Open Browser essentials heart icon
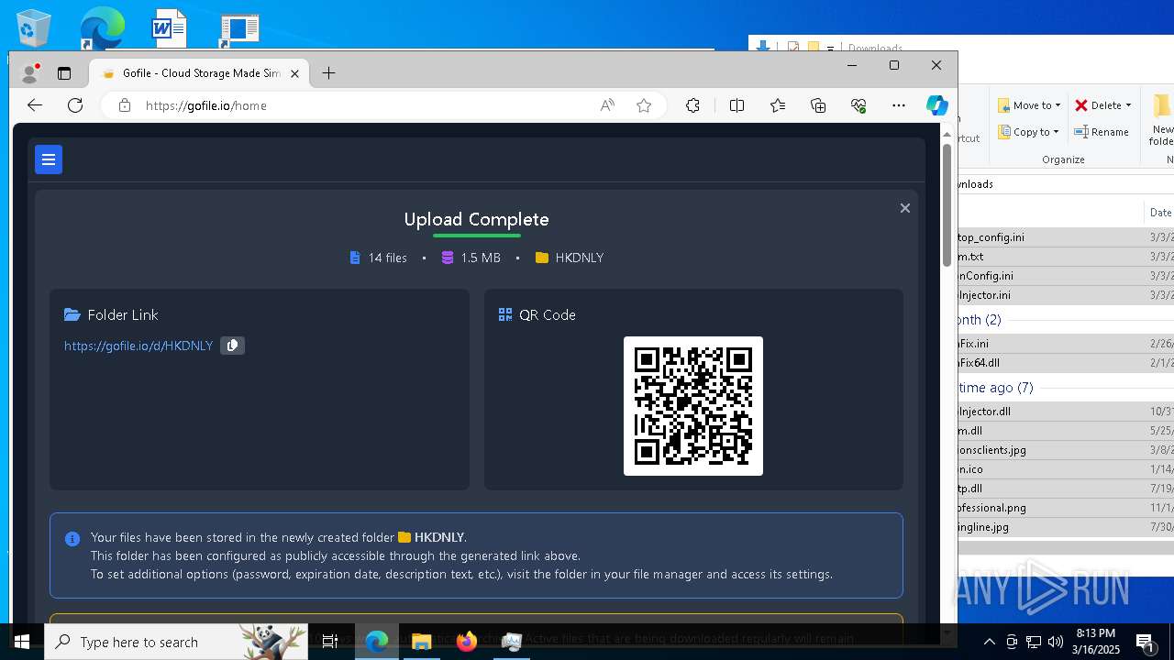The height and width of the screenshot is (660, 1174). pyautogui.click(x=858, y=105)
